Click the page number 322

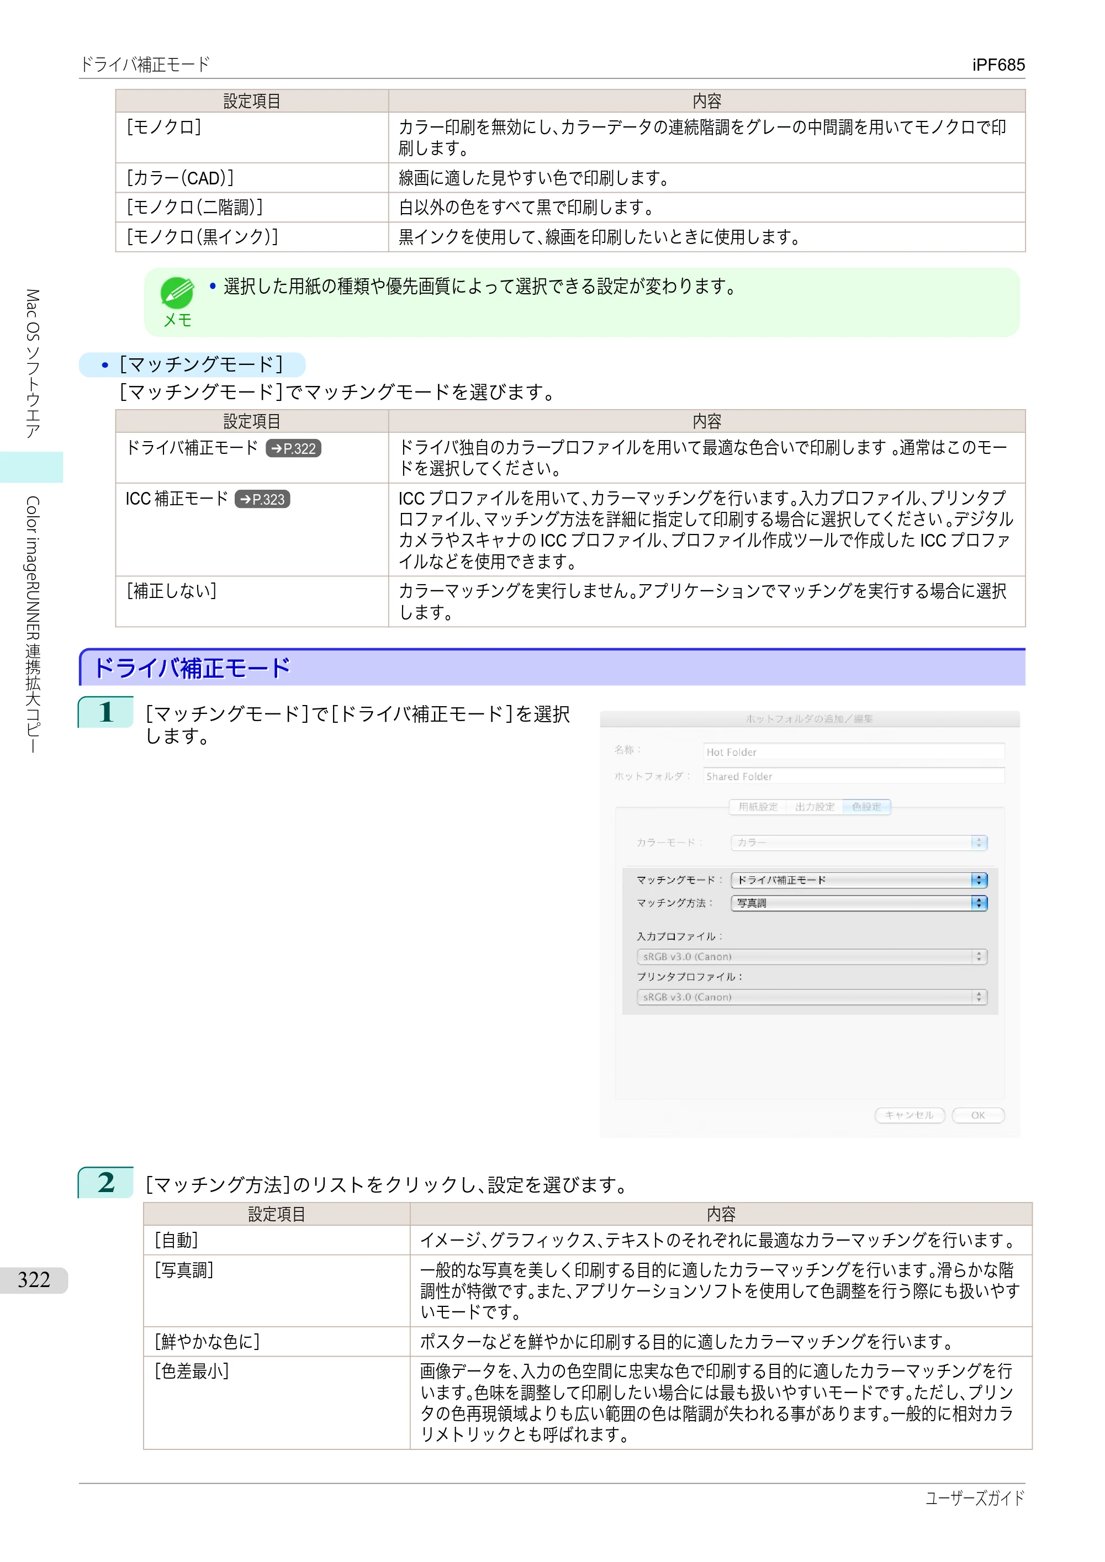[x=34, y=1280]
